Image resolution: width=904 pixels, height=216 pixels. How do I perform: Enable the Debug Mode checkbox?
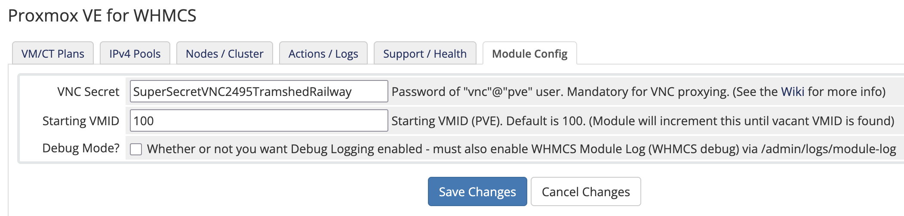(136, 149)
